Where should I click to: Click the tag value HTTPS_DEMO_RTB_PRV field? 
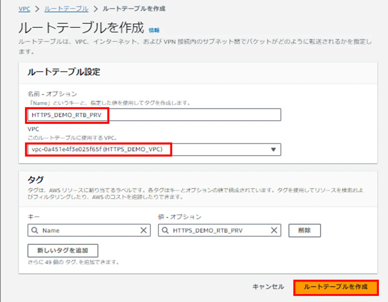click(220, 230)
